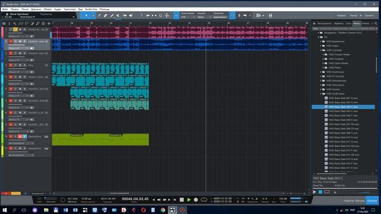The image size is (381, 214).
Task: Open the Third Octave spectrum dropdown
Action: 27,17
